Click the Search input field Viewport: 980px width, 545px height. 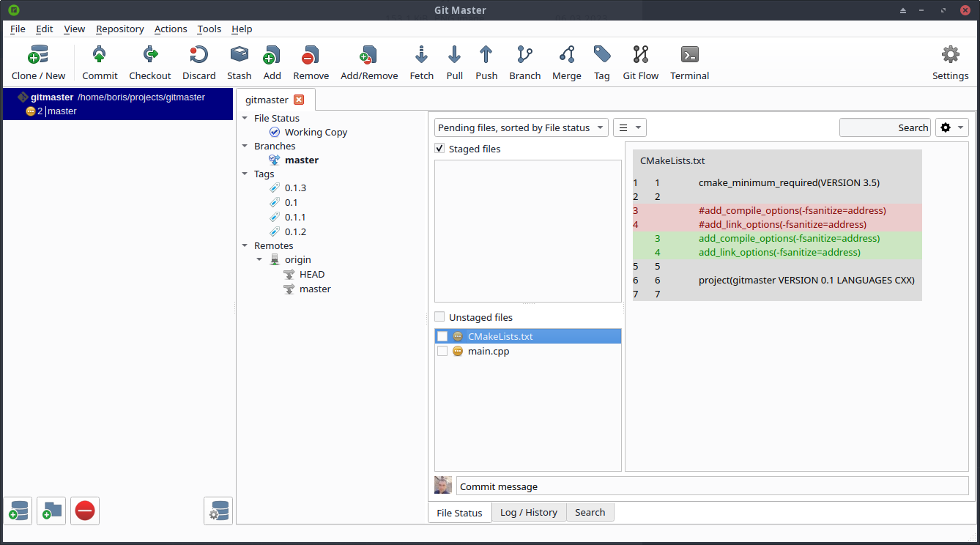[x=885, y=127]
